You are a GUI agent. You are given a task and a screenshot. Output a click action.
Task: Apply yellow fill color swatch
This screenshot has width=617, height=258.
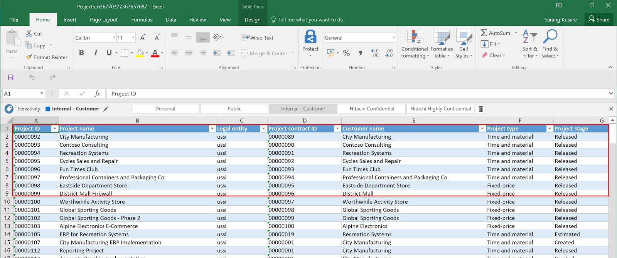[x=140, y=53]
